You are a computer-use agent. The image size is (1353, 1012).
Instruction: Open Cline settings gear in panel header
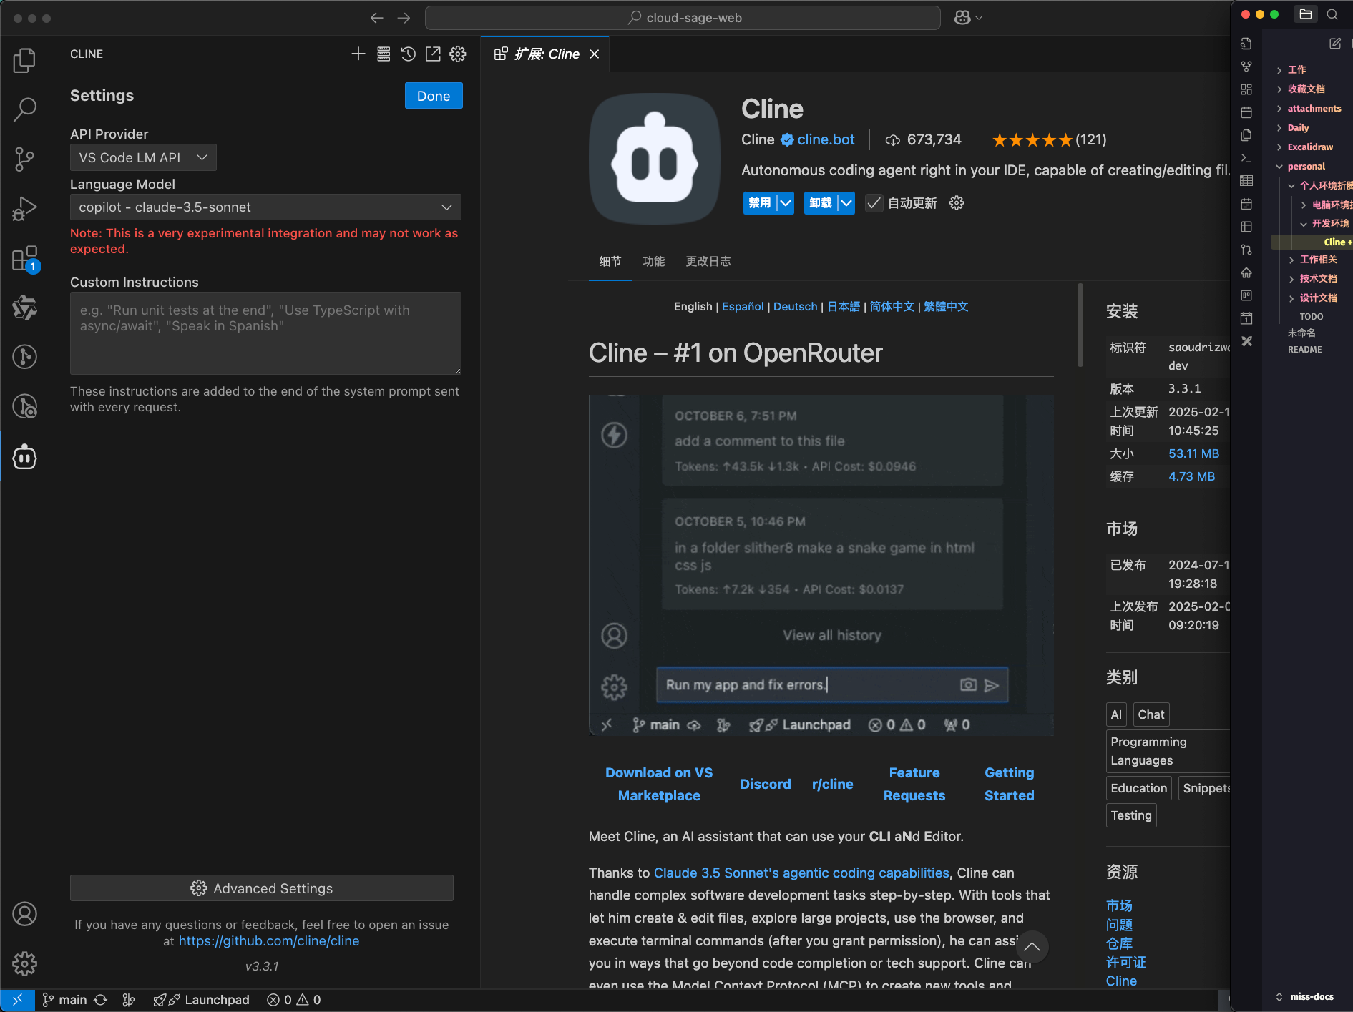point(458,54)
